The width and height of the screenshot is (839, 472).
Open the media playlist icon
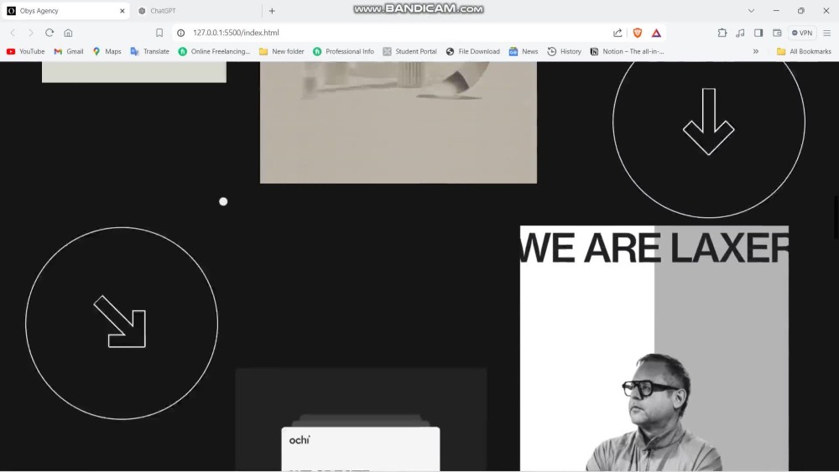[x=740, y=33]
